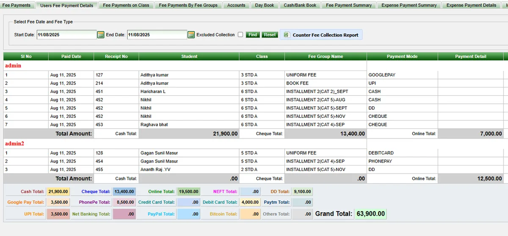This screenshot has height=236, width=508.
Task: Click the PHONEPAY payment mode cell
Action: pos(402,161)
